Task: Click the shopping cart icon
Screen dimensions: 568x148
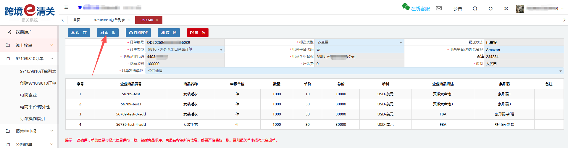Action: coord(80,7)
